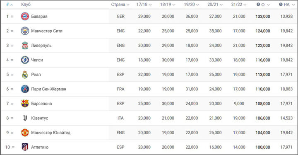Click the Клуб column header

(x=26, y=5)
